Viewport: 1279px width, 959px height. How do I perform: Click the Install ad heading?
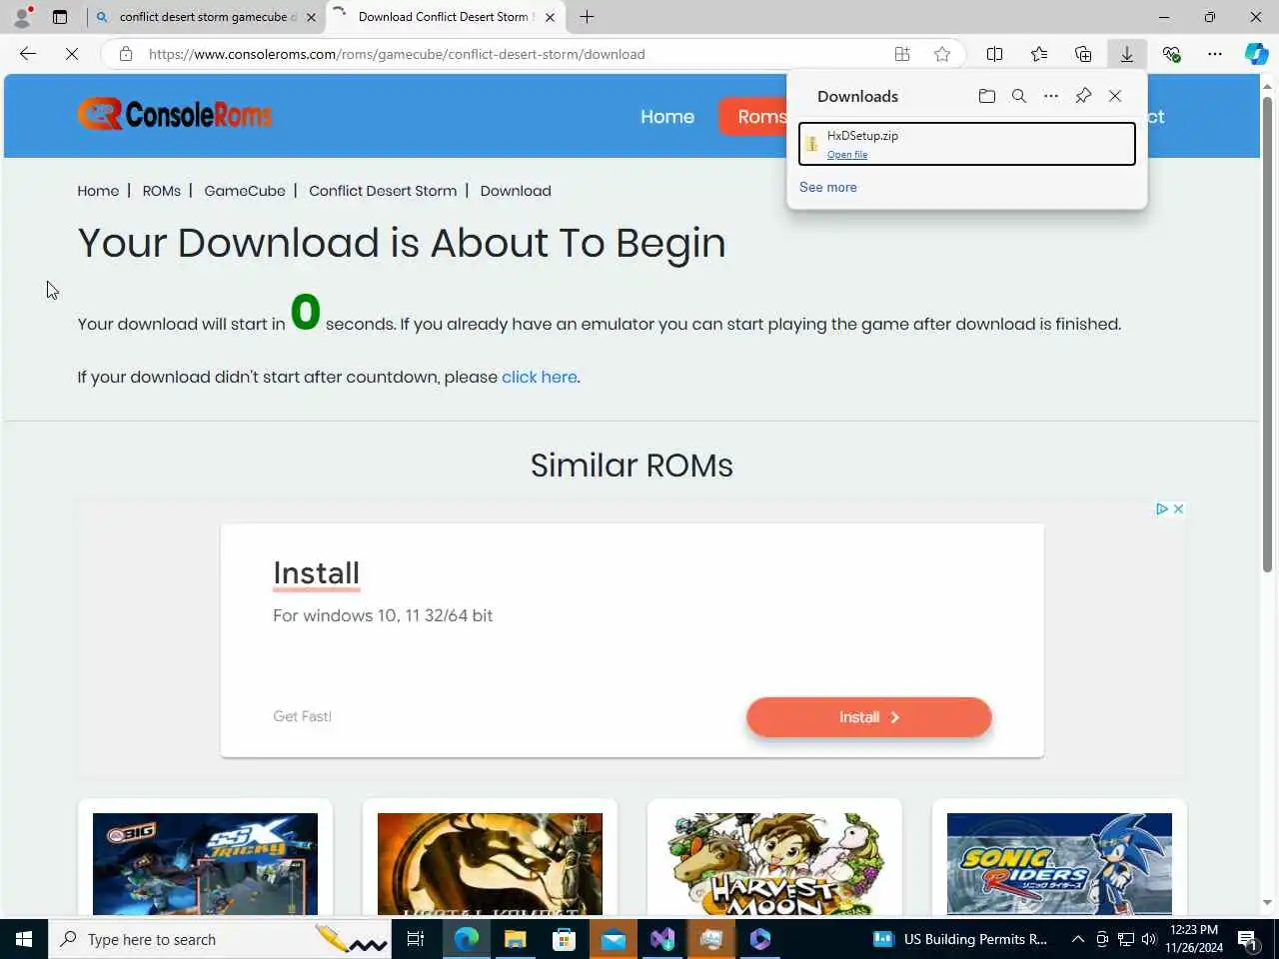click(316, 573)
